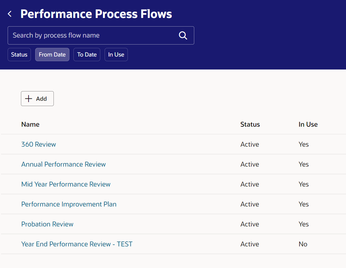
Task: Click No value in Year End TEST row
Action: coord(303,244)
